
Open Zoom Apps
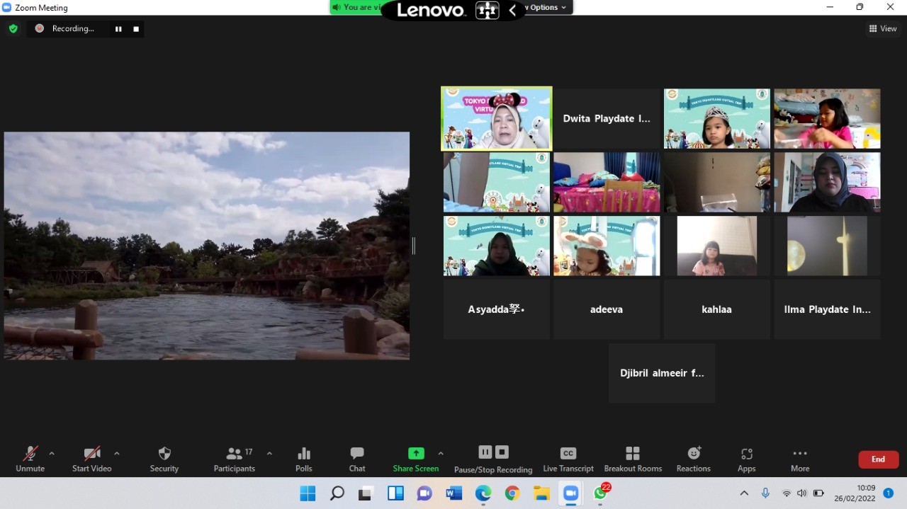(x=746, y=459)
